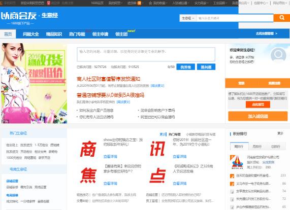Switch to the 总排行 ranking tab
This screenshot has width=290, height=210.
[276, 146]
